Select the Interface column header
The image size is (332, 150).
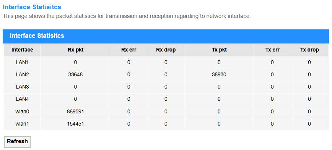(22, 50)
